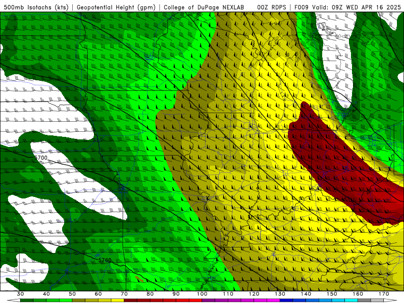The height and width of the screenshot is (303, 404).
Task: Click the 60 tick label on the color scale
Action: click(x=98, y=294)
